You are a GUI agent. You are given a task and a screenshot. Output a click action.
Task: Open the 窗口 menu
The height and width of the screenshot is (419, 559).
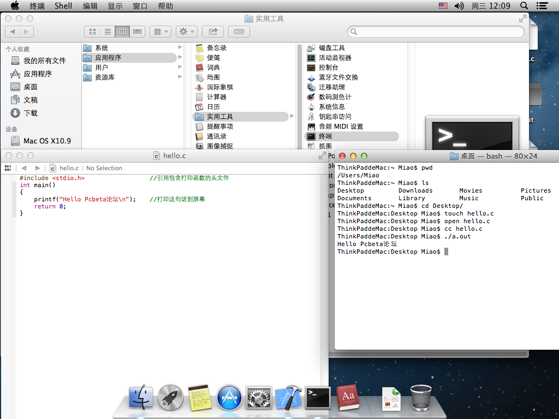140,5
